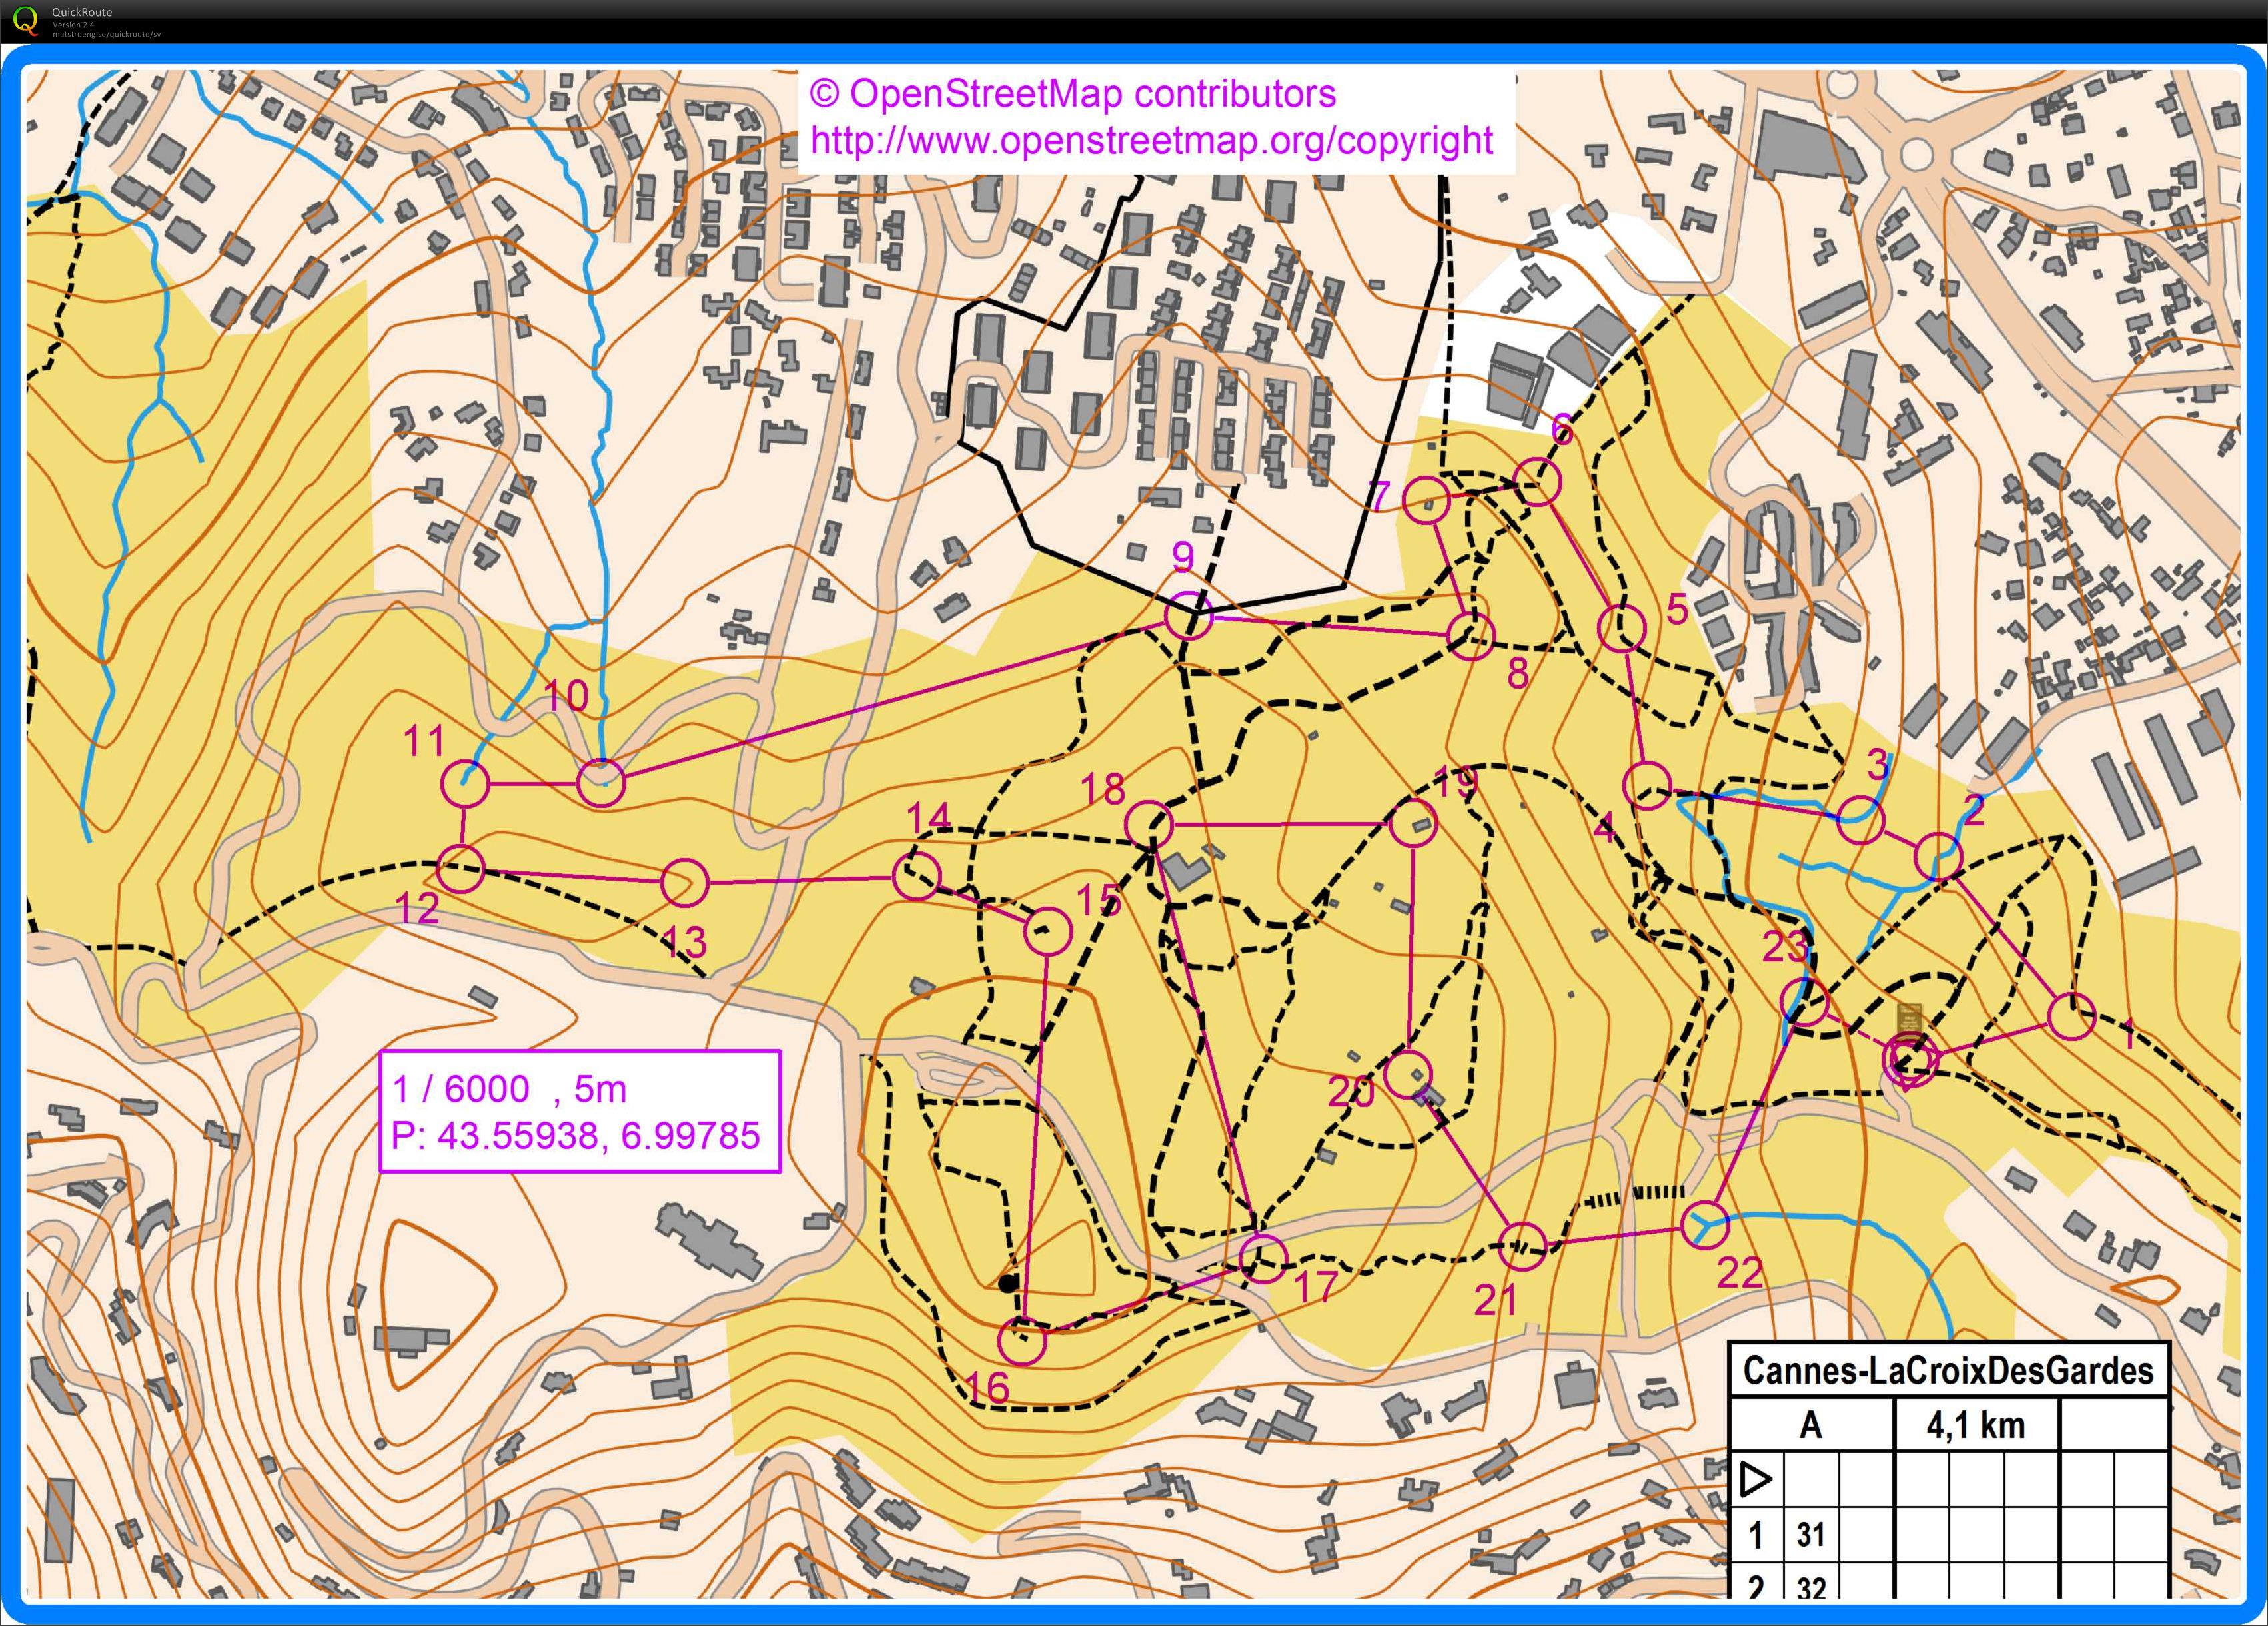Click the QuickRoute logo icon
Image resolution: width=2268 pixels, height=1626 pixels.
25,21
